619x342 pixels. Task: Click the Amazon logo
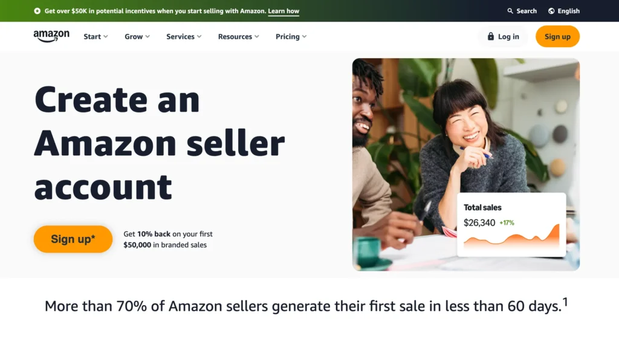coord(51,36)
